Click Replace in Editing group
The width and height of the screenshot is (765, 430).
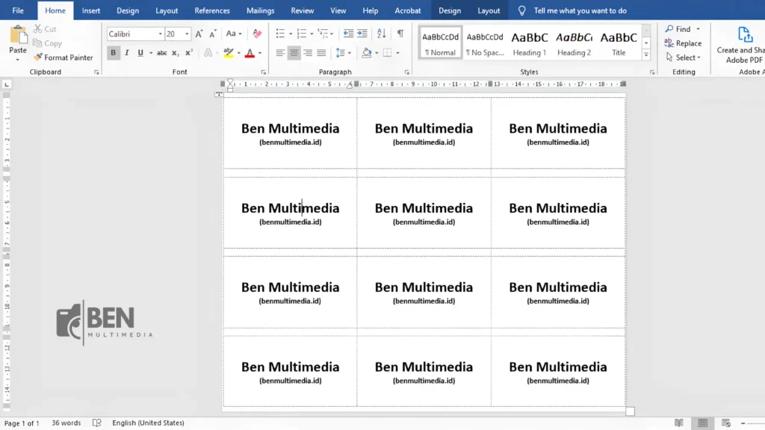(683, 43)
